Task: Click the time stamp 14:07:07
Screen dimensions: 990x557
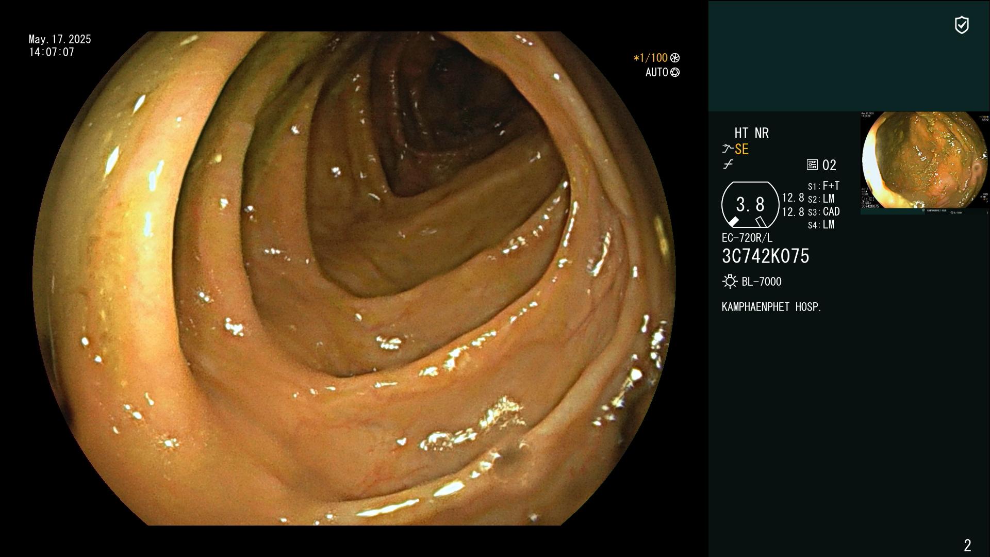Action: pyautogui.click(x=52, y=52)
